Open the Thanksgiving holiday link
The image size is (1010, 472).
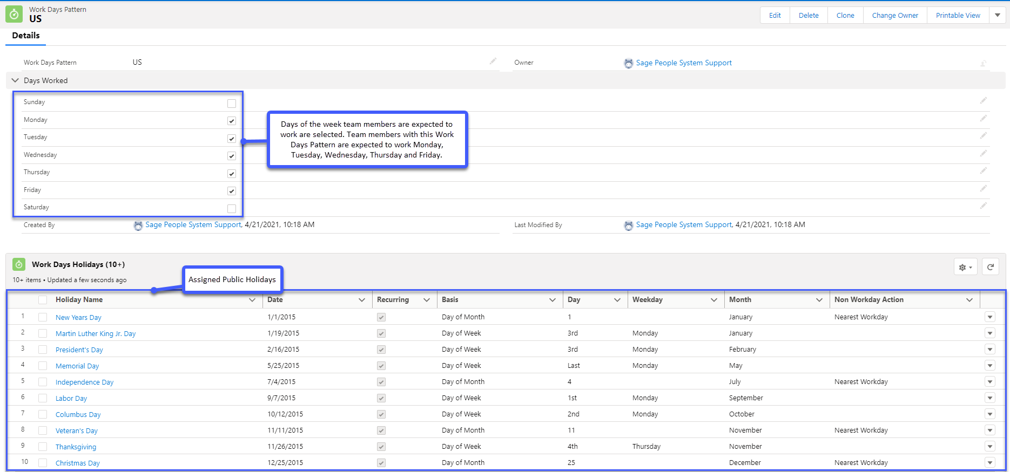coord(76,447)
